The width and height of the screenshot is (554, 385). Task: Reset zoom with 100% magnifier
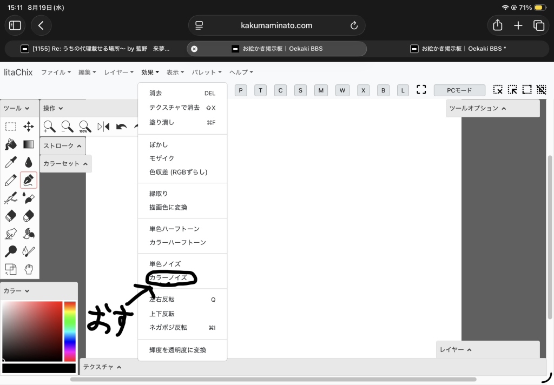tap(85, 127)
